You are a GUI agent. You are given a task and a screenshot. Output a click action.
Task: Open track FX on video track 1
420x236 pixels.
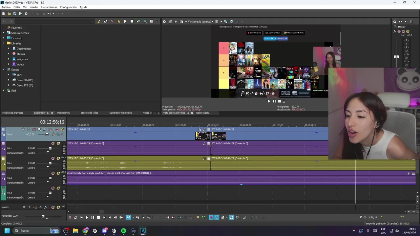click(x=45, y=129)
